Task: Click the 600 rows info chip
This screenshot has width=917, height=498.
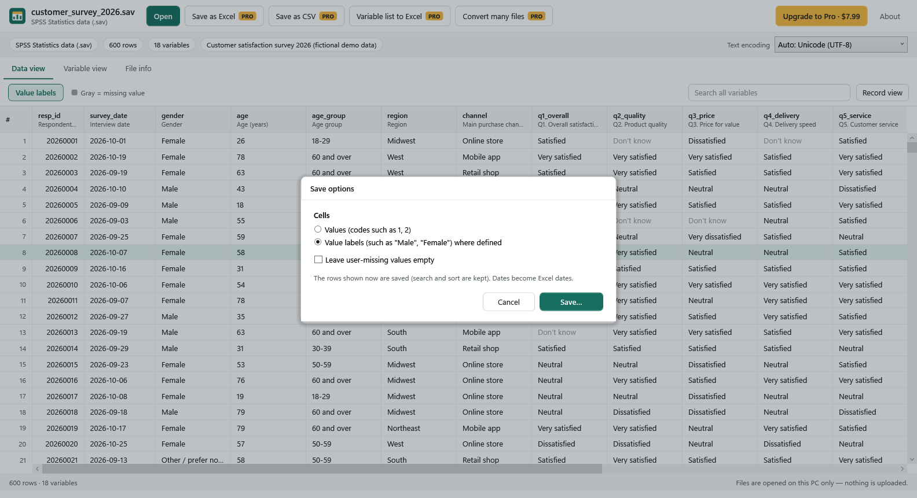Action: click(123, 45)
